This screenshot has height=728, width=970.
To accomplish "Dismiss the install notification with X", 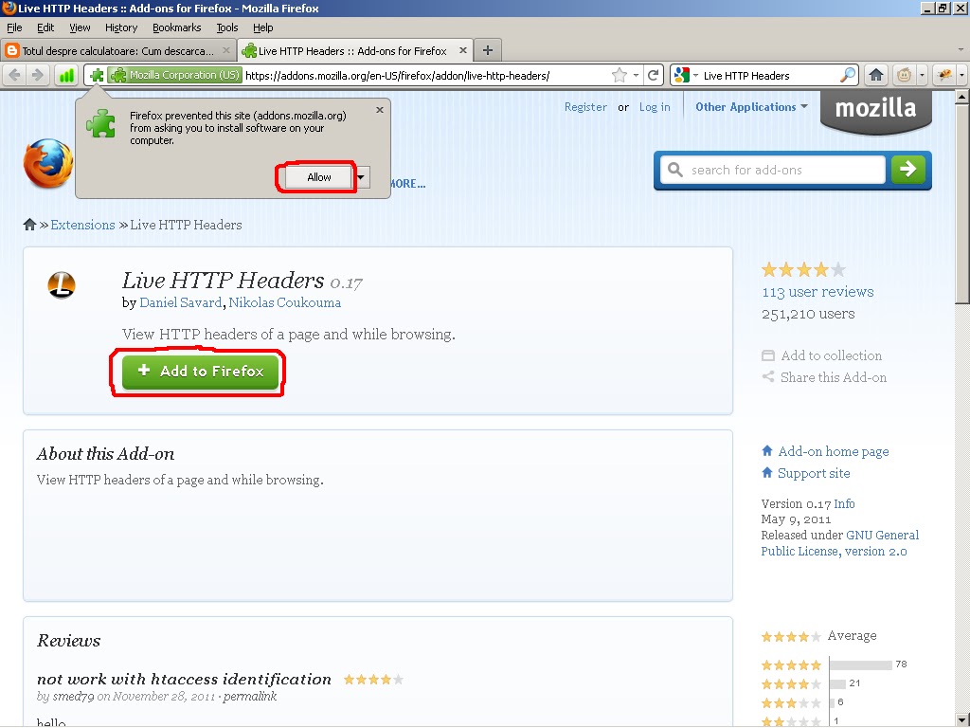I will [380, 110].
